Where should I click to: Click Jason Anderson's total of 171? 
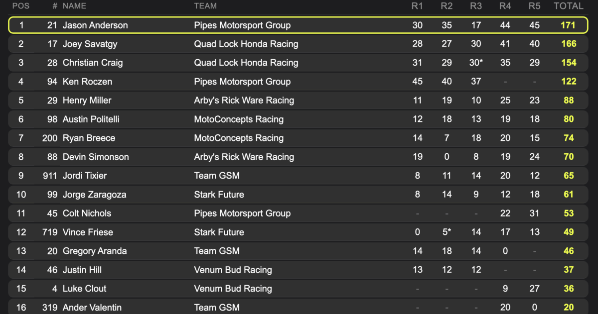point(569,25)
